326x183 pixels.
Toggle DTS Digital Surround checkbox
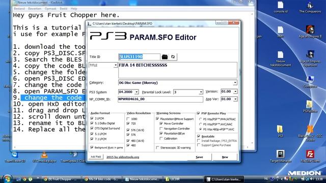pos(92,129)
